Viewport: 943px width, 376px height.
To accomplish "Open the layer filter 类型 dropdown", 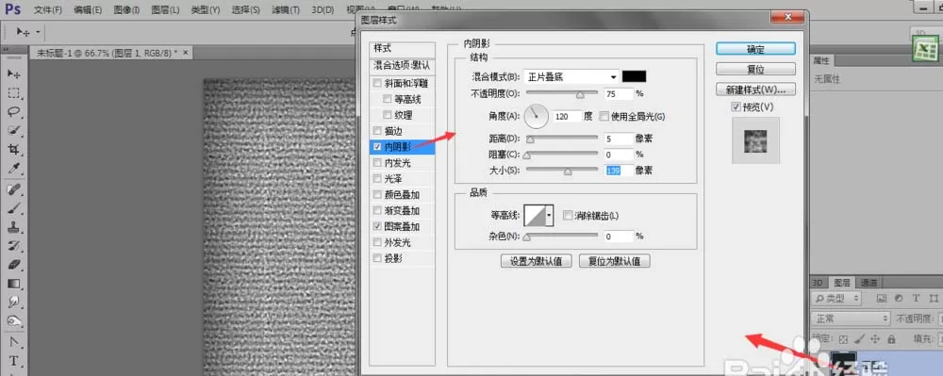I will coord(835,299).
